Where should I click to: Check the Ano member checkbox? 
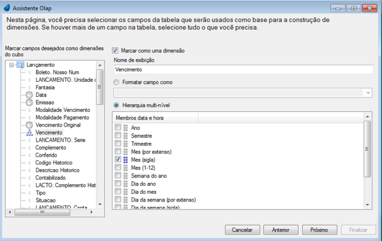118,127
